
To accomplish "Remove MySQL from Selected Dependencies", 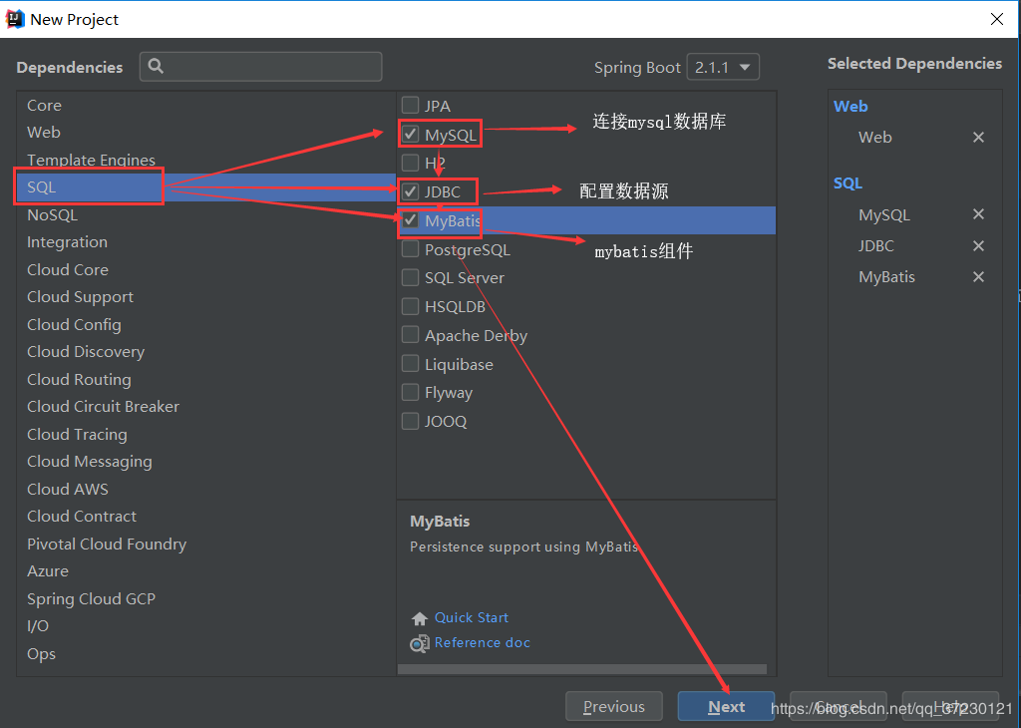I will (978, 214).
